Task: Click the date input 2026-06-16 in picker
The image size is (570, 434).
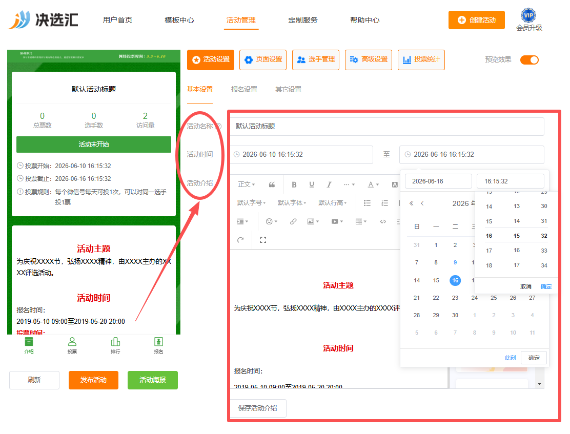Action: click(438, 181)
